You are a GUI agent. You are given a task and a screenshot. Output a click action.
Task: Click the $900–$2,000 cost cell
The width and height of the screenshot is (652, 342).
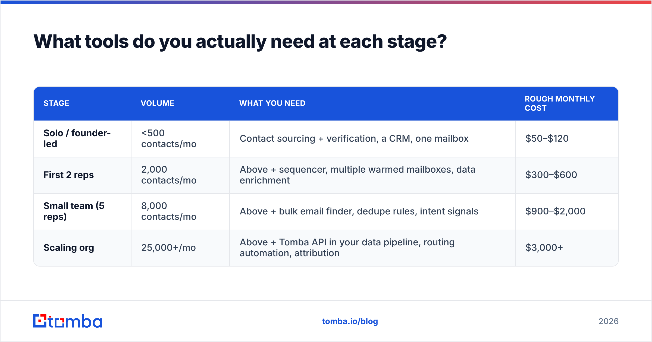(x=567, y=211)
